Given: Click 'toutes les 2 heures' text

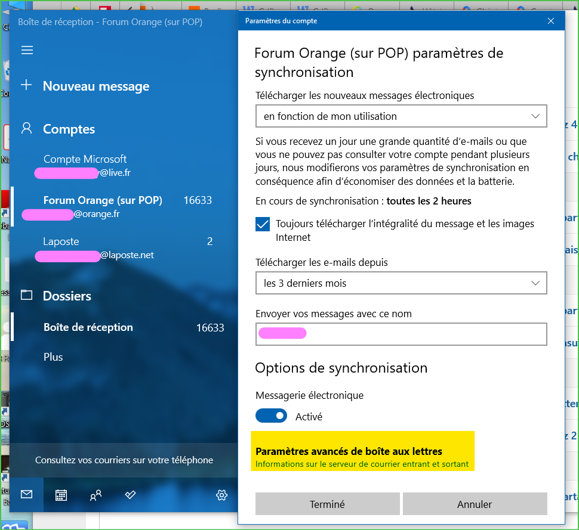Looking at the screenshot, I should tap(429, 201).
